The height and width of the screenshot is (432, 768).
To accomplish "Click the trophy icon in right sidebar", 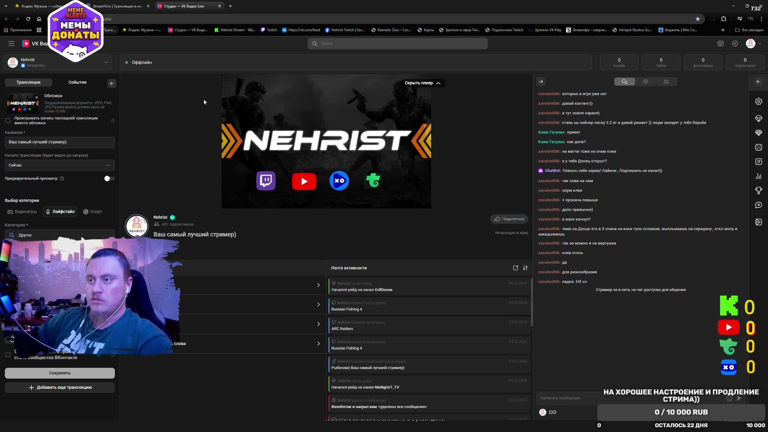I will (758, 190).
